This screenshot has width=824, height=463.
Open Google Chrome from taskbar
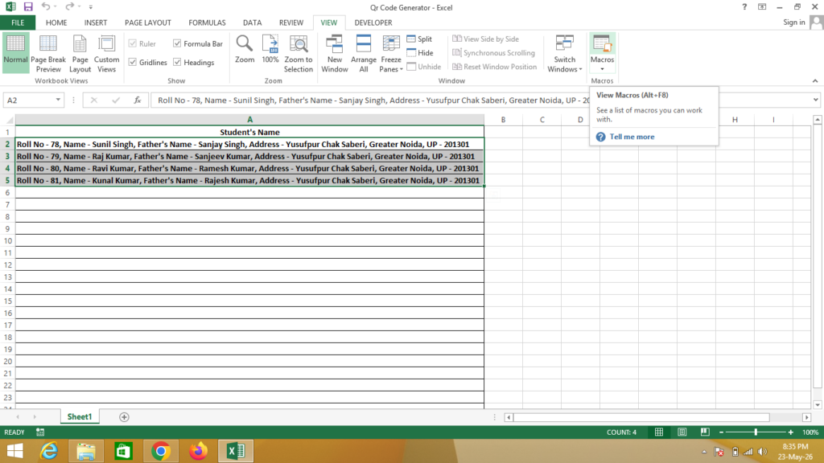point(161,451)
